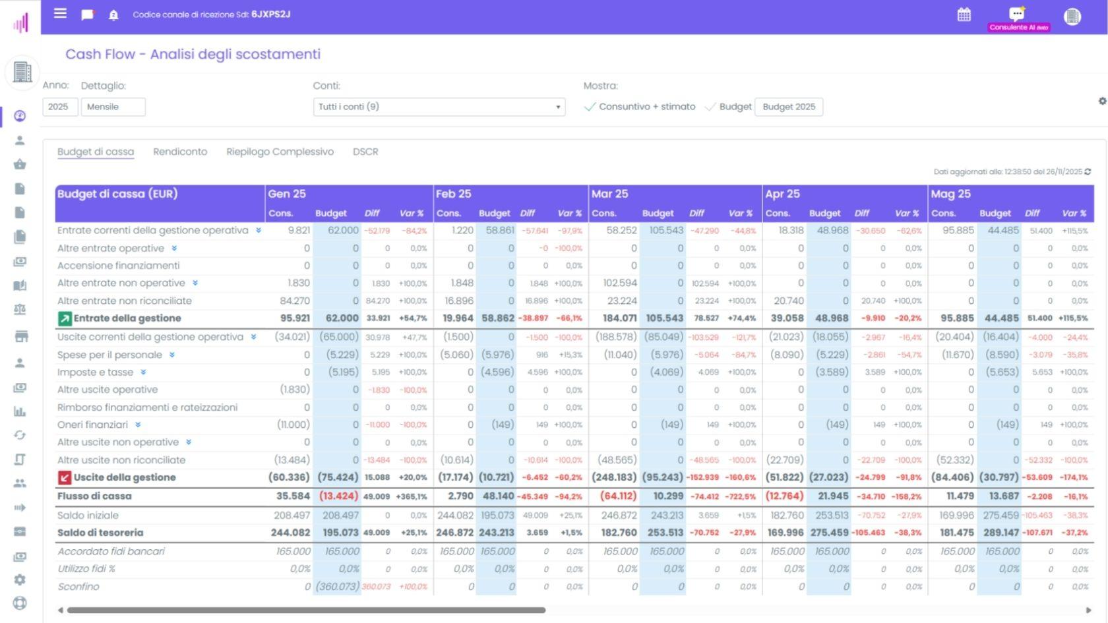This screenshot has width=1108, height=623.
Task: Open the settings gear in the sidebar
Action: point(20,579)
